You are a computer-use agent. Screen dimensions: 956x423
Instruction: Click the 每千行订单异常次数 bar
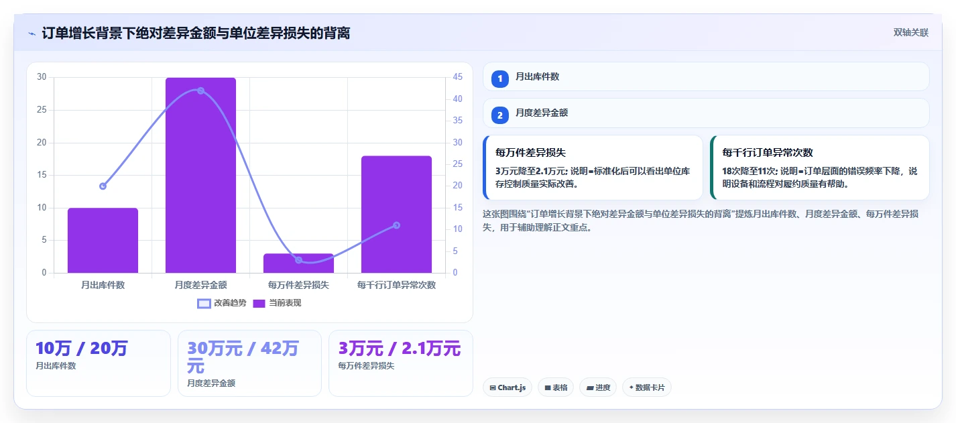(396, 214)
